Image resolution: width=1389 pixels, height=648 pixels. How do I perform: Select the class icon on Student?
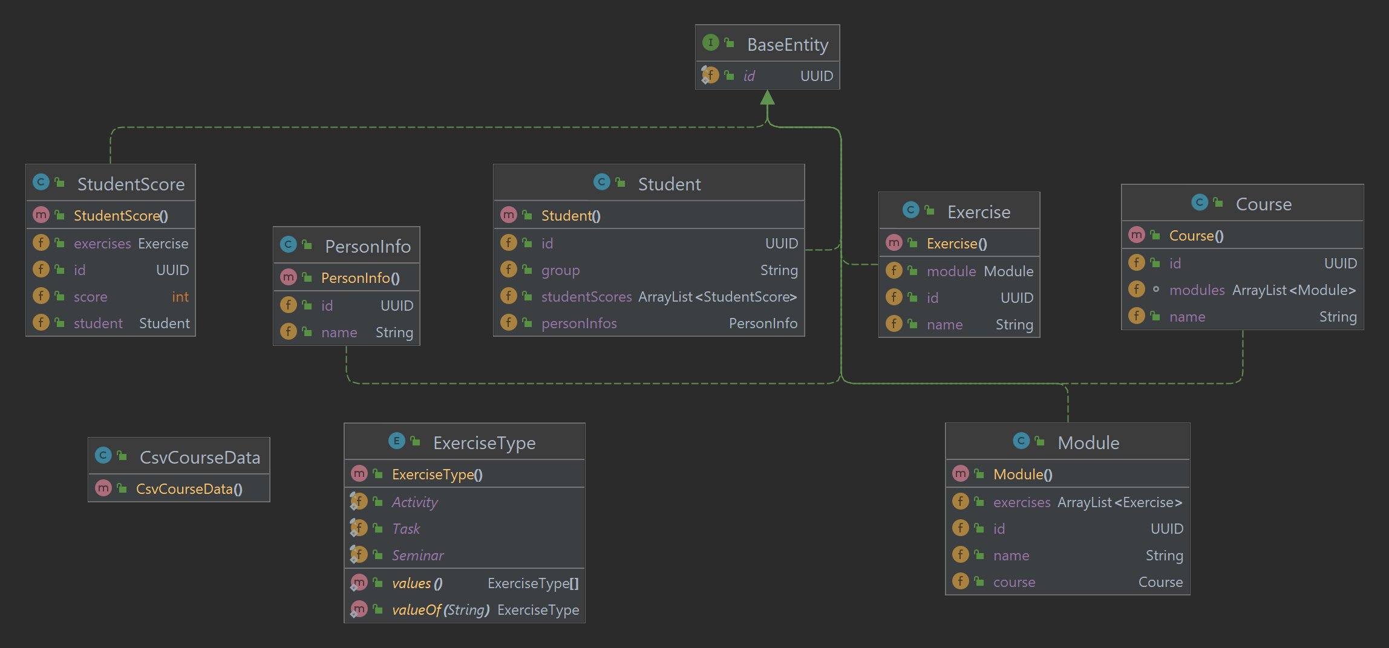tap(602, 183)
